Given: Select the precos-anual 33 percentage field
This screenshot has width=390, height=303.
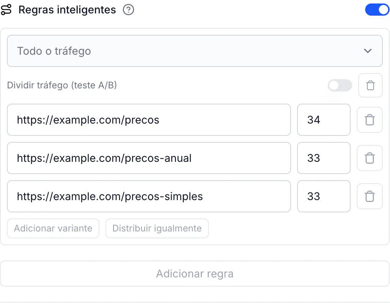Looking at the screenshot, I should point(323,158).
